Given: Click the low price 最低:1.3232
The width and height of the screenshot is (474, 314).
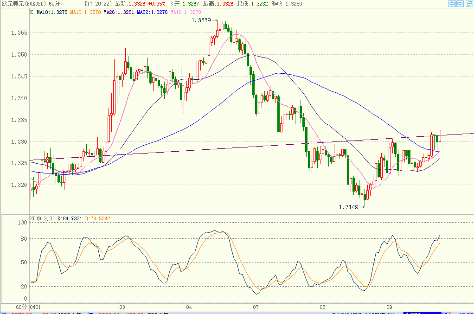Looking at the screenshot, I should tap(252, 4).
